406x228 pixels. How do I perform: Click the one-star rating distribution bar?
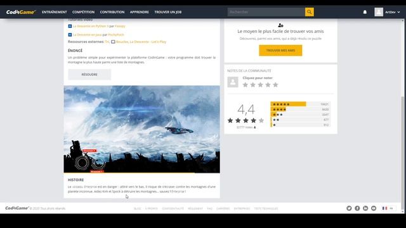(300, 125)
